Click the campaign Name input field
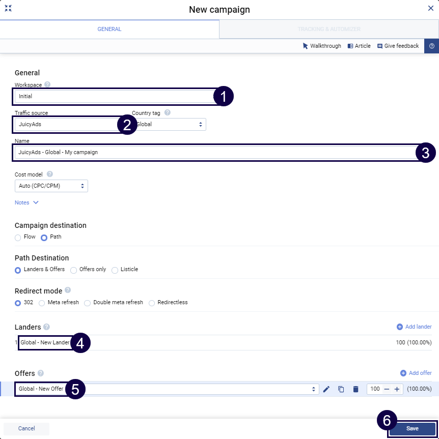Screen dimensions: 439x439 tap(214, 152)
